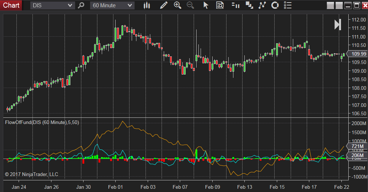The image size is (368, 192).
Task: Toggle the Chart Trader panel icon
Action: click(x=235, y=5)
